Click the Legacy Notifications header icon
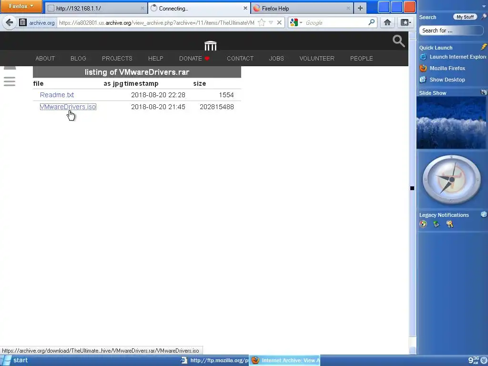Viewport: 488px width, 366px height. pos(484,214)
